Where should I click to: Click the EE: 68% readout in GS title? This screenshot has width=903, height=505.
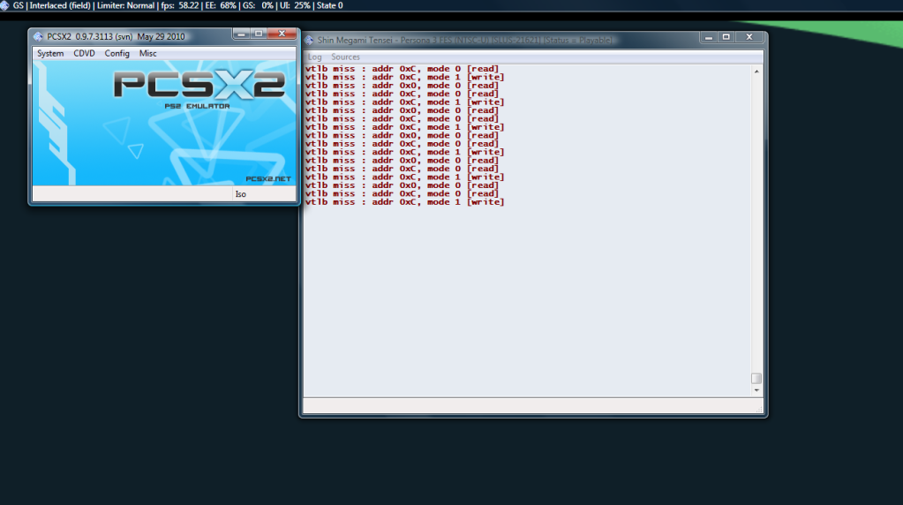pos(221,6)
